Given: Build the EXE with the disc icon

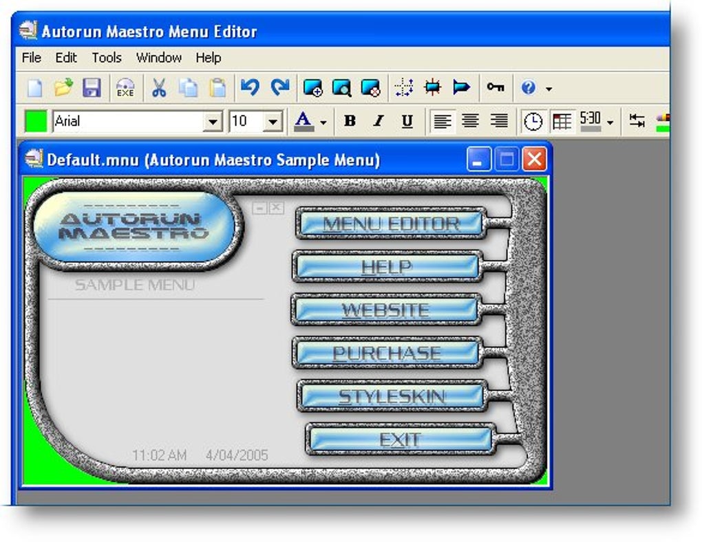Looking at the screenshot, I should 125,88.
